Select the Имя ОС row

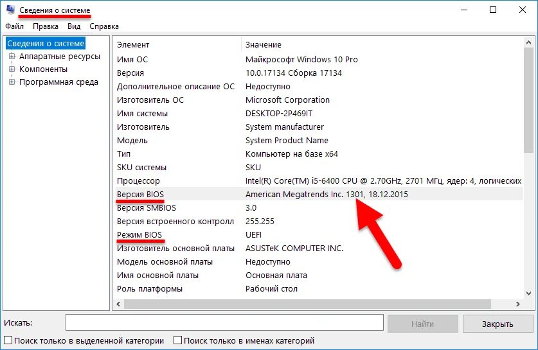pyautogui.click(x=318, y=59)
